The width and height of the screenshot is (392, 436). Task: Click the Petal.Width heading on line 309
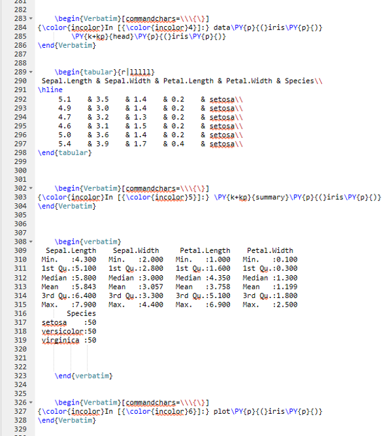(270, 250)
